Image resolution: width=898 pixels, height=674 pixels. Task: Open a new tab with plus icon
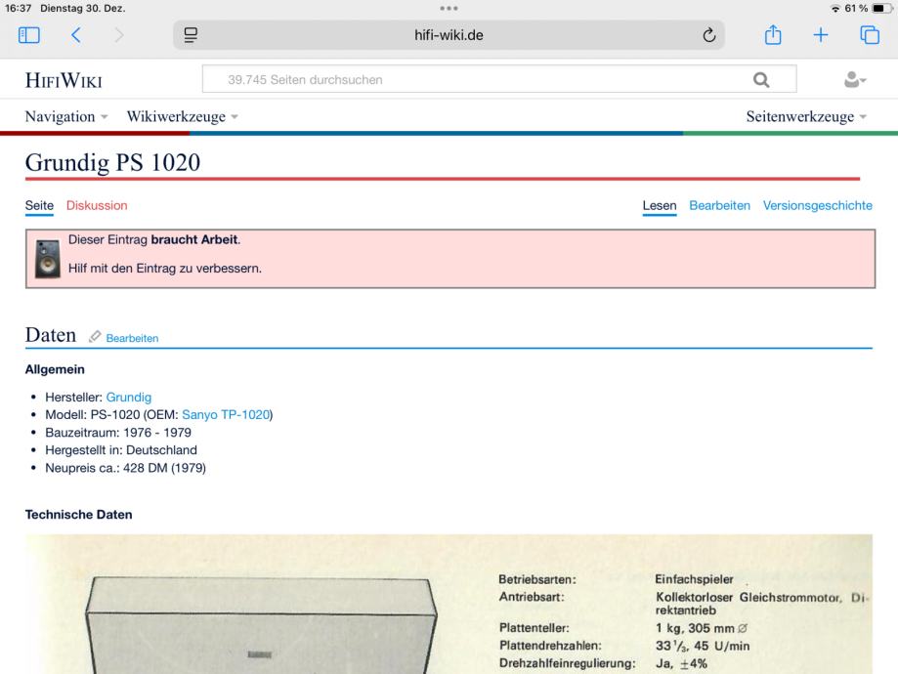click(x=821, y=35)
